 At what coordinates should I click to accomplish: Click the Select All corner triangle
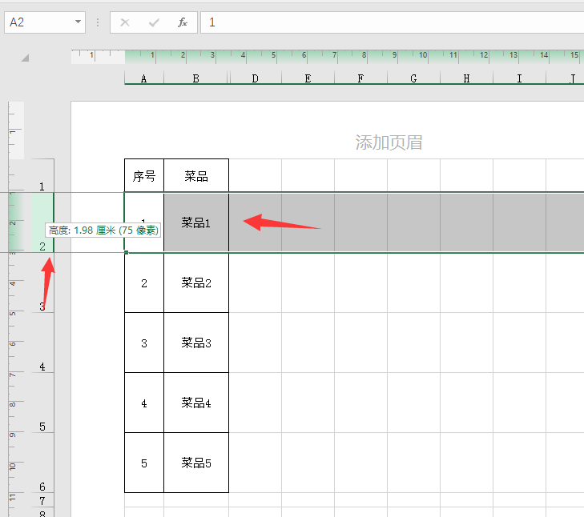tap(26, 58)
